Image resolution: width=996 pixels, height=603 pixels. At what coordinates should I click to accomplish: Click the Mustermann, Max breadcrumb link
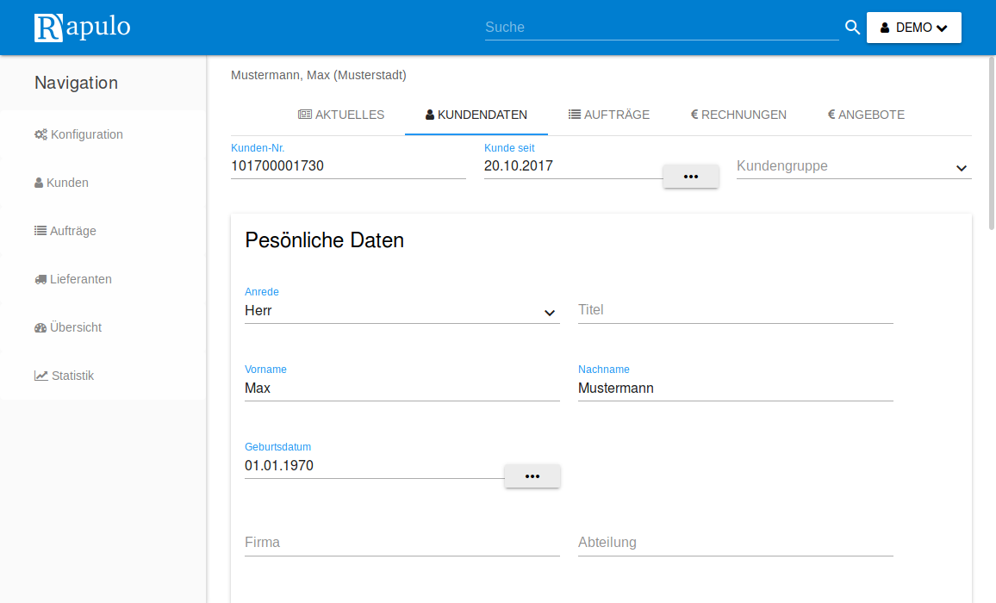[x=319, y=76]
